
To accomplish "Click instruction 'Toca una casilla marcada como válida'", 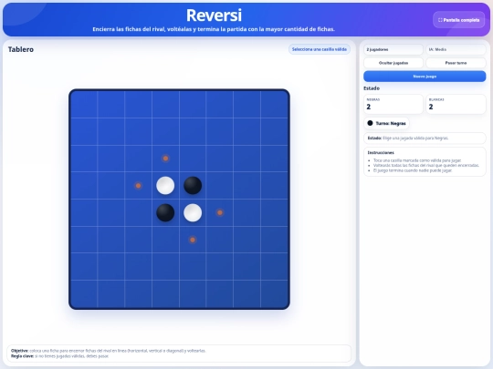I will [x=417, y=160].
